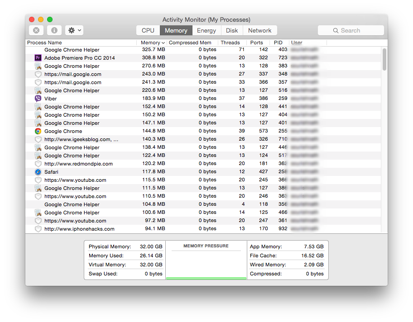Click the Swap Used 0 bytes value
413x322 pixels.
pyautogui.click(x=154, y=274)
